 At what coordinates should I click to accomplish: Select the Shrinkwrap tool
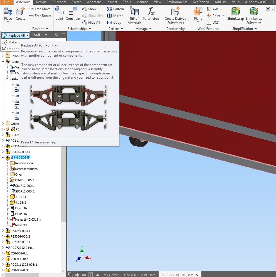pos(235,13)
